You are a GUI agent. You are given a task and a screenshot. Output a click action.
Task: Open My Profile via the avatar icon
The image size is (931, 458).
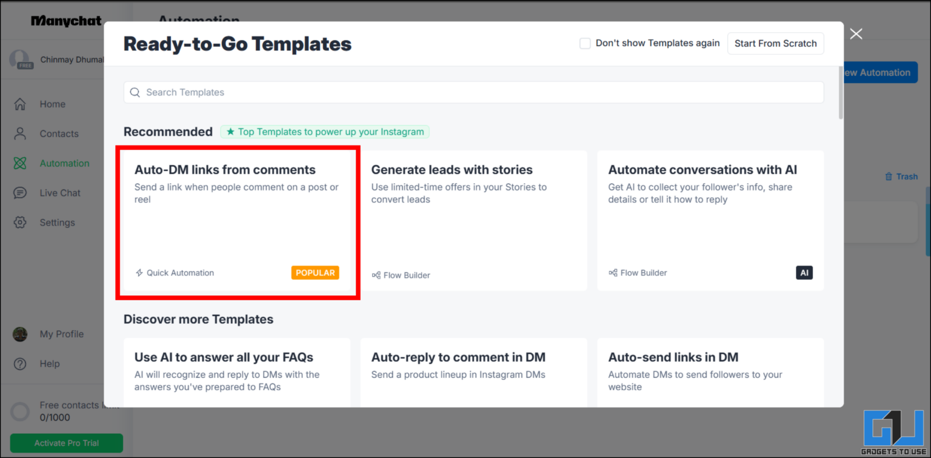click(x=20, y=334)
